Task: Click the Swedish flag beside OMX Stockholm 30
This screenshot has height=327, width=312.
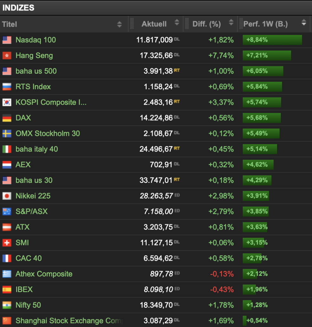Action: click(7, 134)
